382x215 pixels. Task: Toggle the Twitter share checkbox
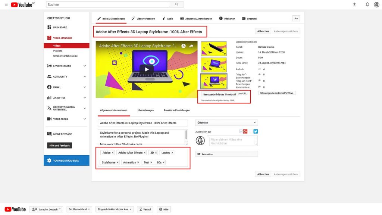point(251,131)
